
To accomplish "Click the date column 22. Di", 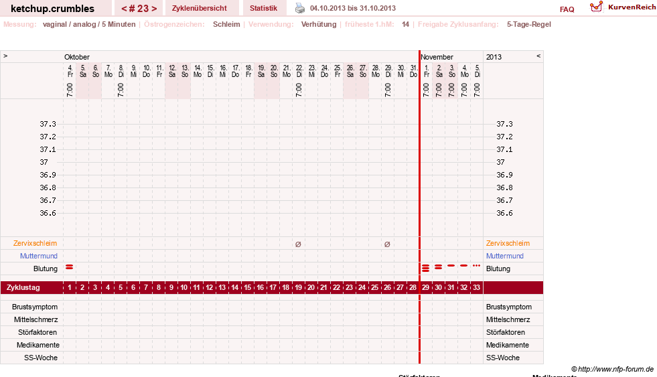I will click(299, 71).
